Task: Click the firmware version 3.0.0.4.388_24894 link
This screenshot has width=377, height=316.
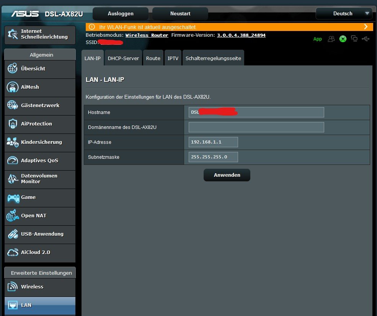Action: 241,35
